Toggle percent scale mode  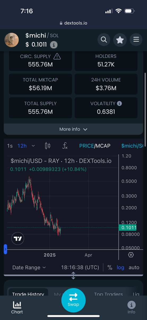110,267
